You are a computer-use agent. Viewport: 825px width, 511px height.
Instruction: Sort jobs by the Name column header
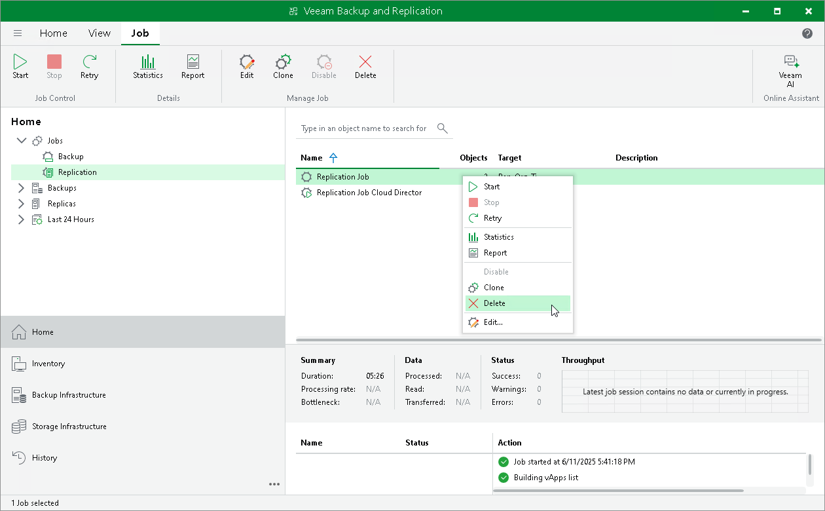click(x=310, y=157)
